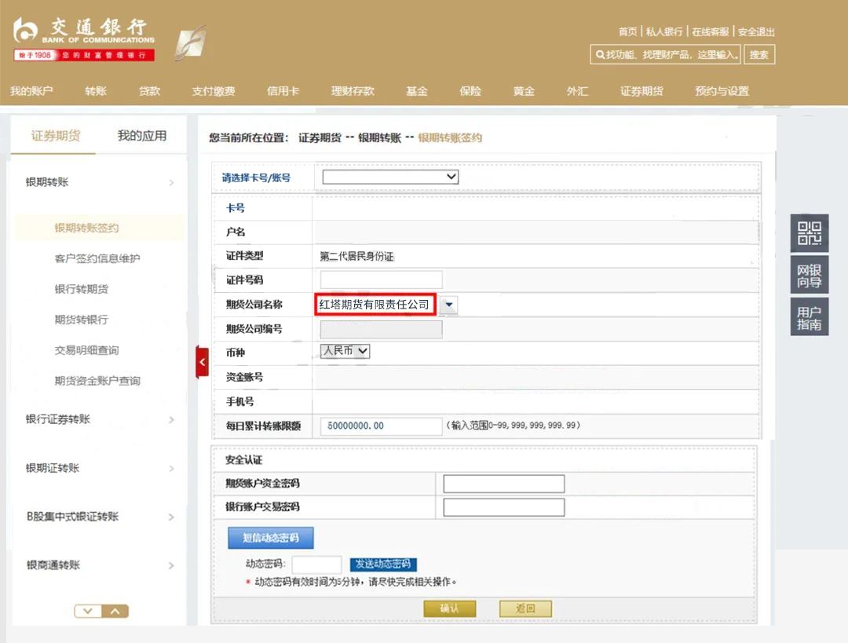This screenshot has width=848, height=643.
Task: Open 外汇 menu
Action: [x=577, y=91]
